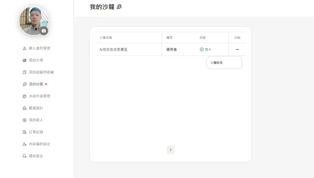
Task: Click the salon icon next to page title
Action: 119,7
